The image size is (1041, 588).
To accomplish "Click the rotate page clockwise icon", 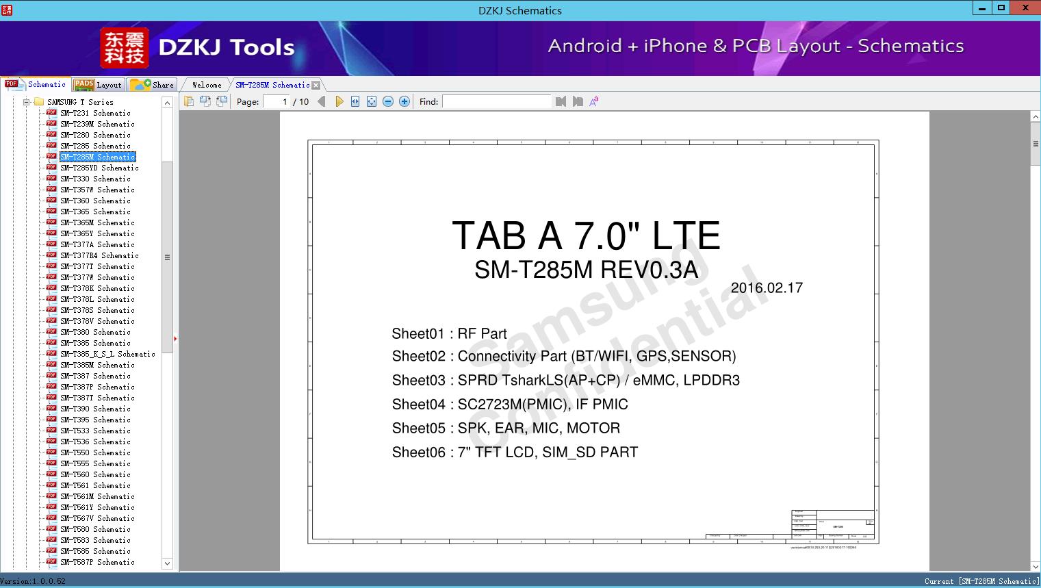I will click(x=221, y=101).
